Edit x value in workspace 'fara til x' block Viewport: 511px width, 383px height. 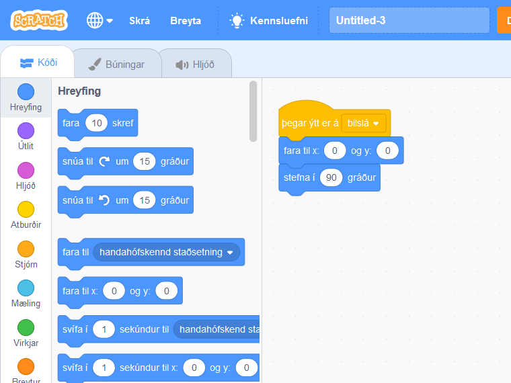pyautogui.click(x=335, y=151)
